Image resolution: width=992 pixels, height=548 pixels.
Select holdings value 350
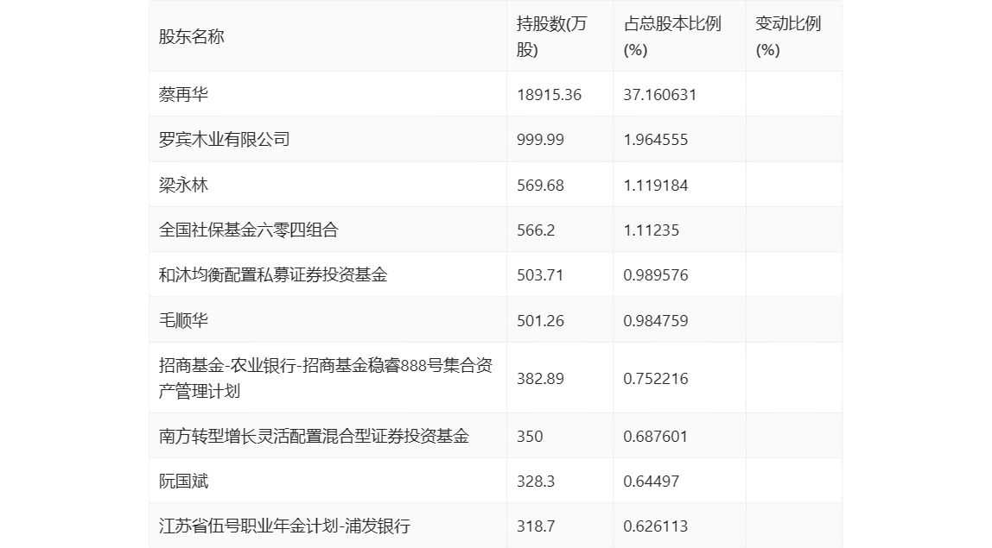tap(530, 436)
